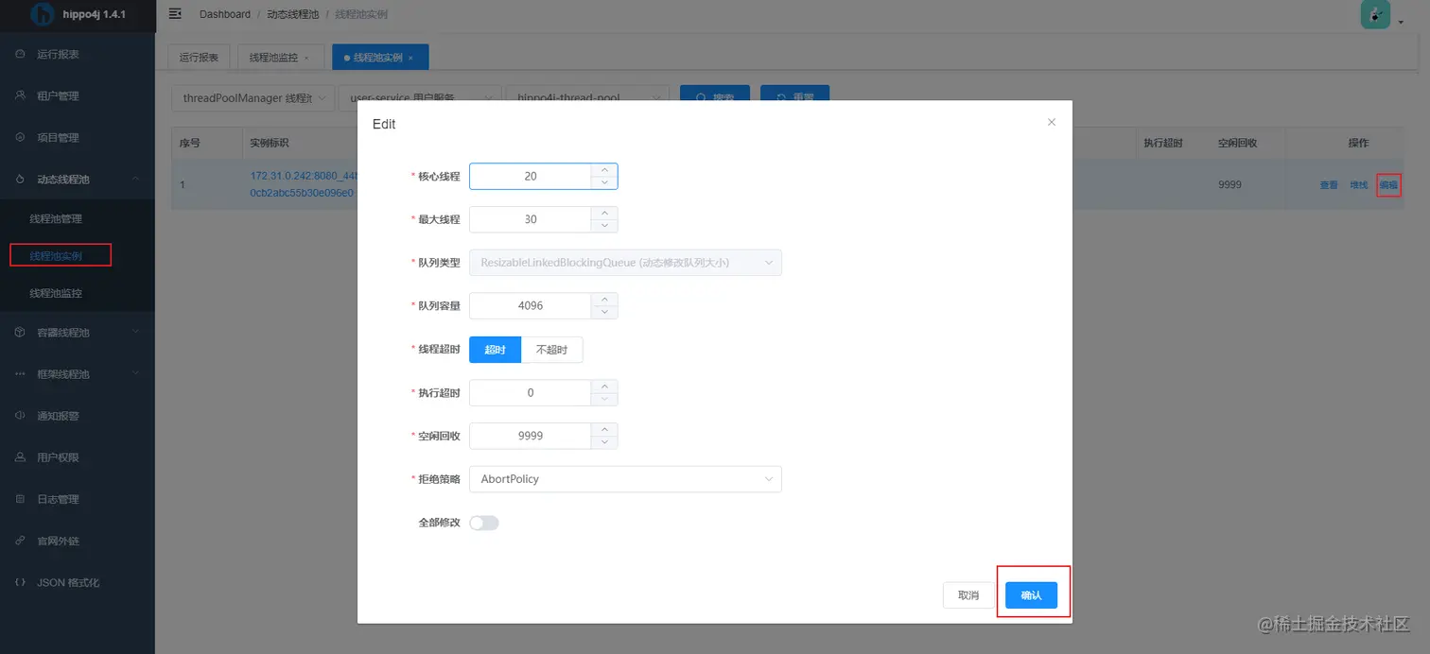This screenshot has height=654, width=1430.
Task: Click 堆栈 link in row 1
Action: tap(1359, 185)
